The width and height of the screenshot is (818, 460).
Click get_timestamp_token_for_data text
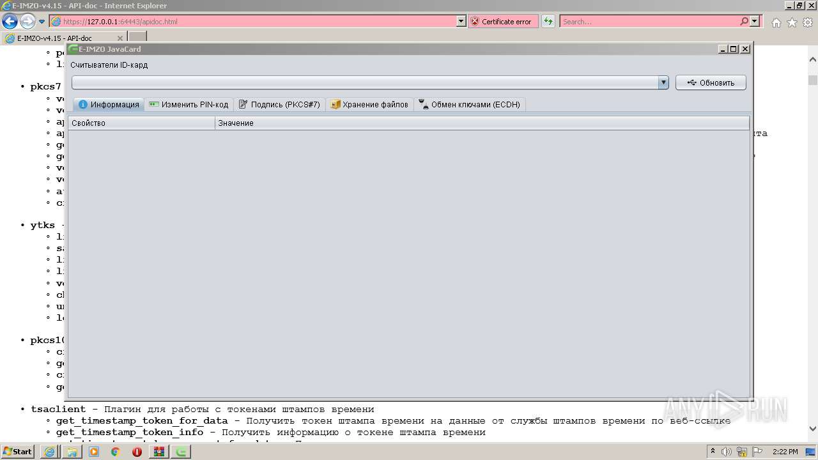click(142, 421)
